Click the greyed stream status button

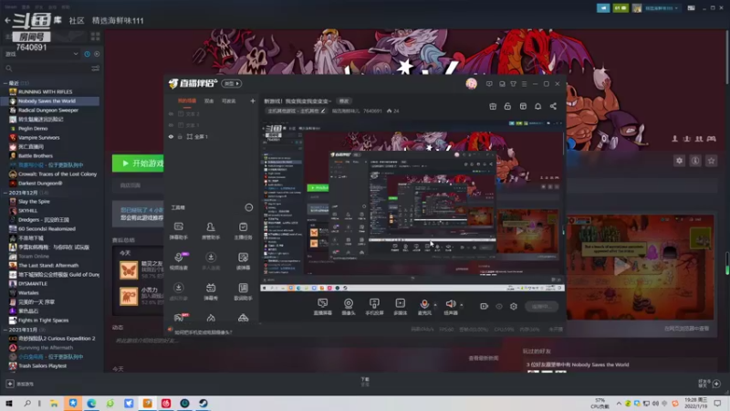point(541,306)
